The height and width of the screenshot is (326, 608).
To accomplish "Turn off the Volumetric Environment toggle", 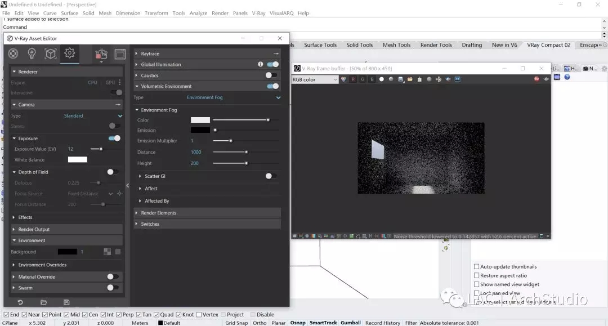I will [x=273, y=86].
